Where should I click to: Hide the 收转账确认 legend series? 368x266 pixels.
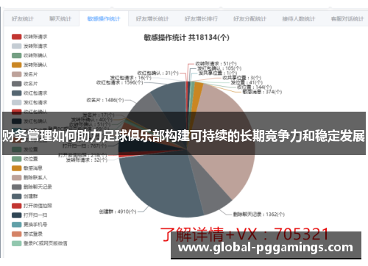pyautogui.click(x=29, y=55)
